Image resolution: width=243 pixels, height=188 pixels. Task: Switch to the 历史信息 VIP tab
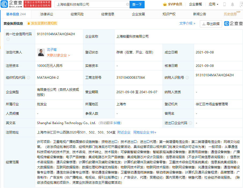click(x=232, y=14)
